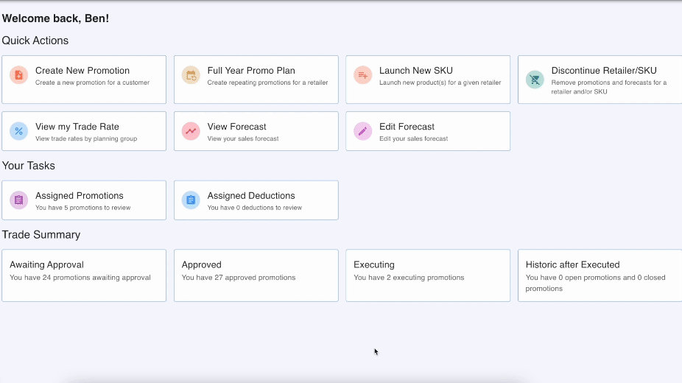
Task: Click the Full Year Promo Plan calendar icon
Action: (x=191, y=75)
